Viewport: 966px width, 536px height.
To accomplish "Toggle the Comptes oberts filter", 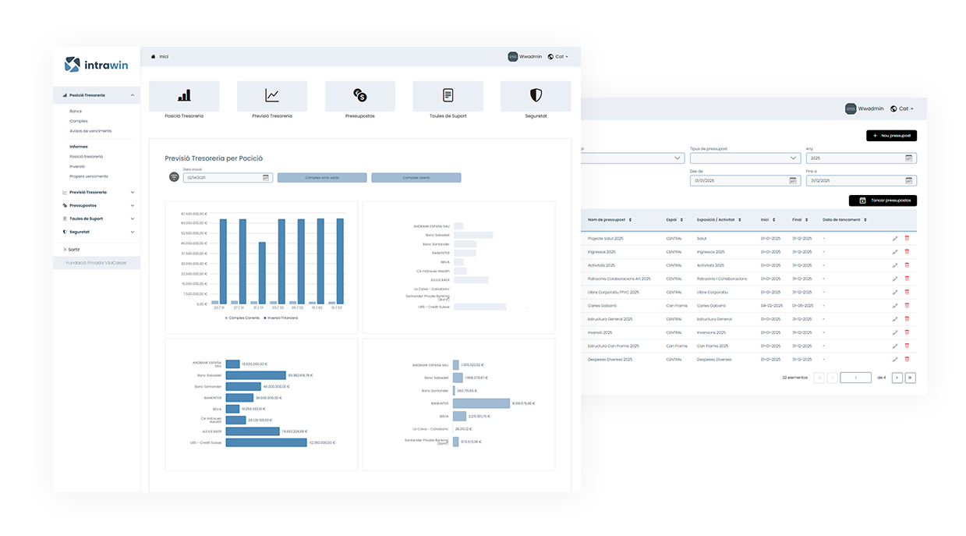I will pos(416,178).
